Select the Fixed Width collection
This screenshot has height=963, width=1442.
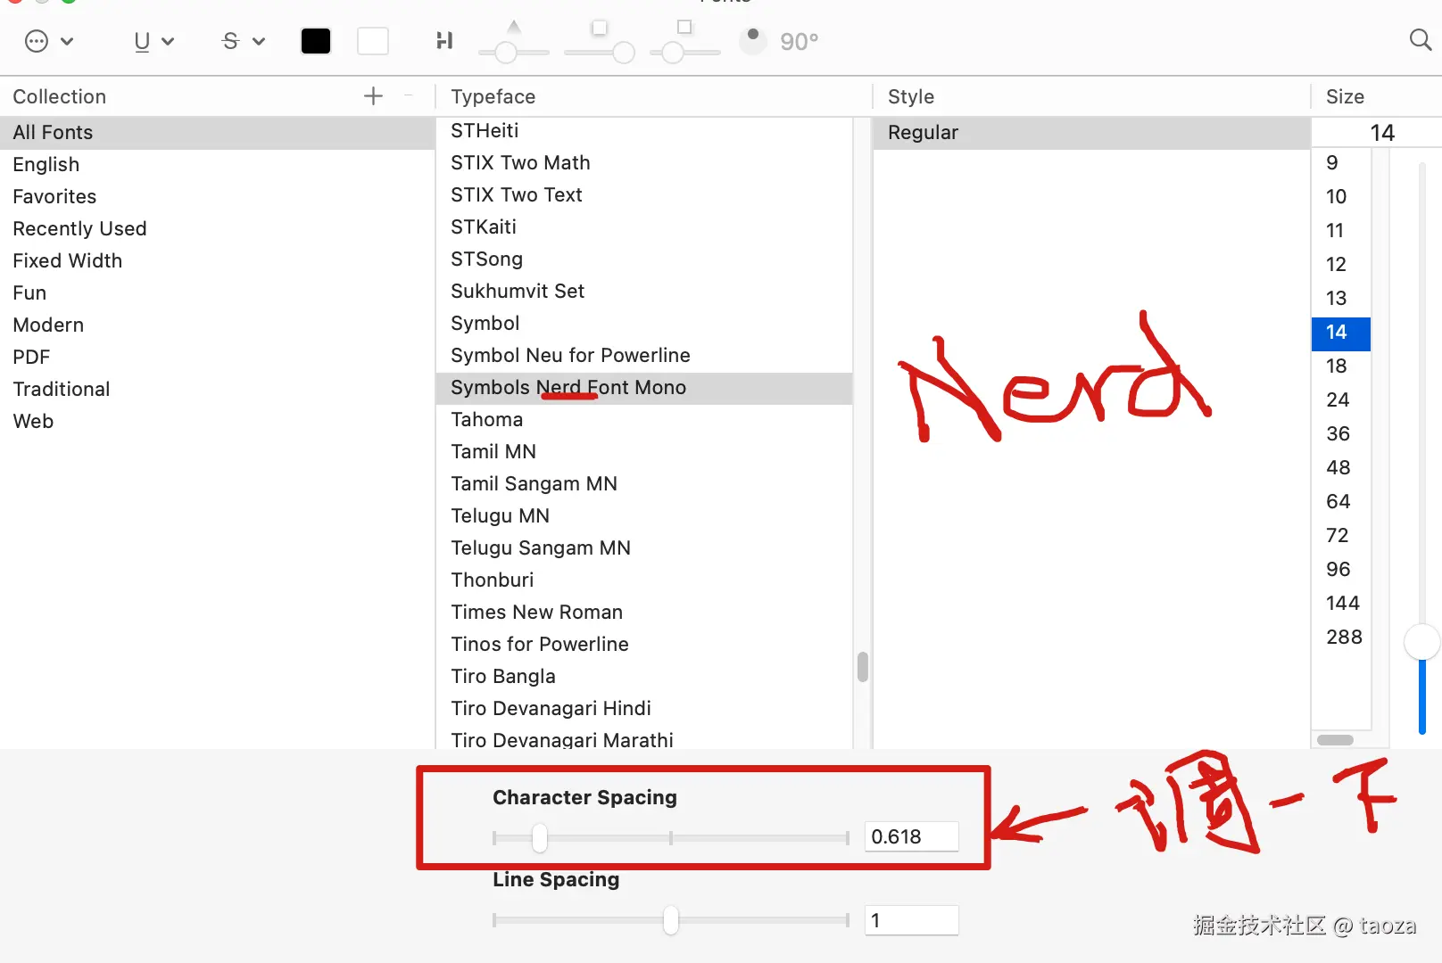68,260
